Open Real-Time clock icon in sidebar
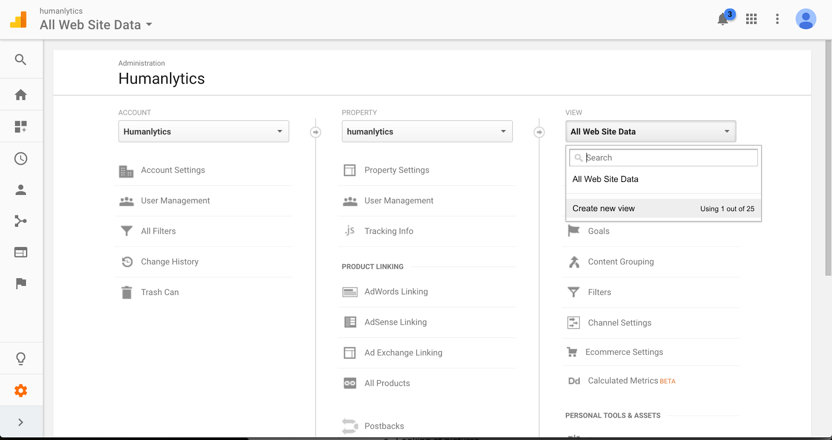Viewport: 832px width, 440px height. coord(21,159)
